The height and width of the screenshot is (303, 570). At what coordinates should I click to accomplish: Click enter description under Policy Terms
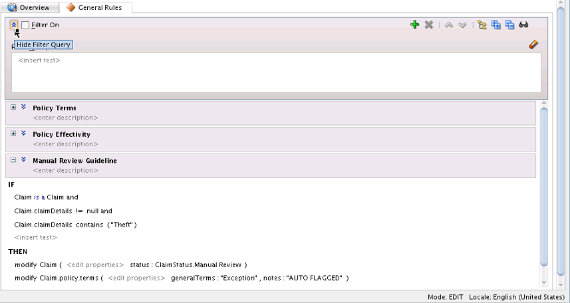(65, 118)
